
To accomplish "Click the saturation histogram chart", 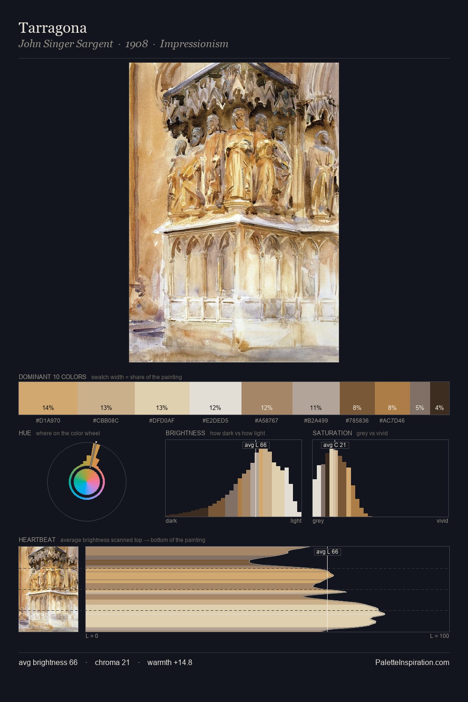I will (x=380, y=478).
